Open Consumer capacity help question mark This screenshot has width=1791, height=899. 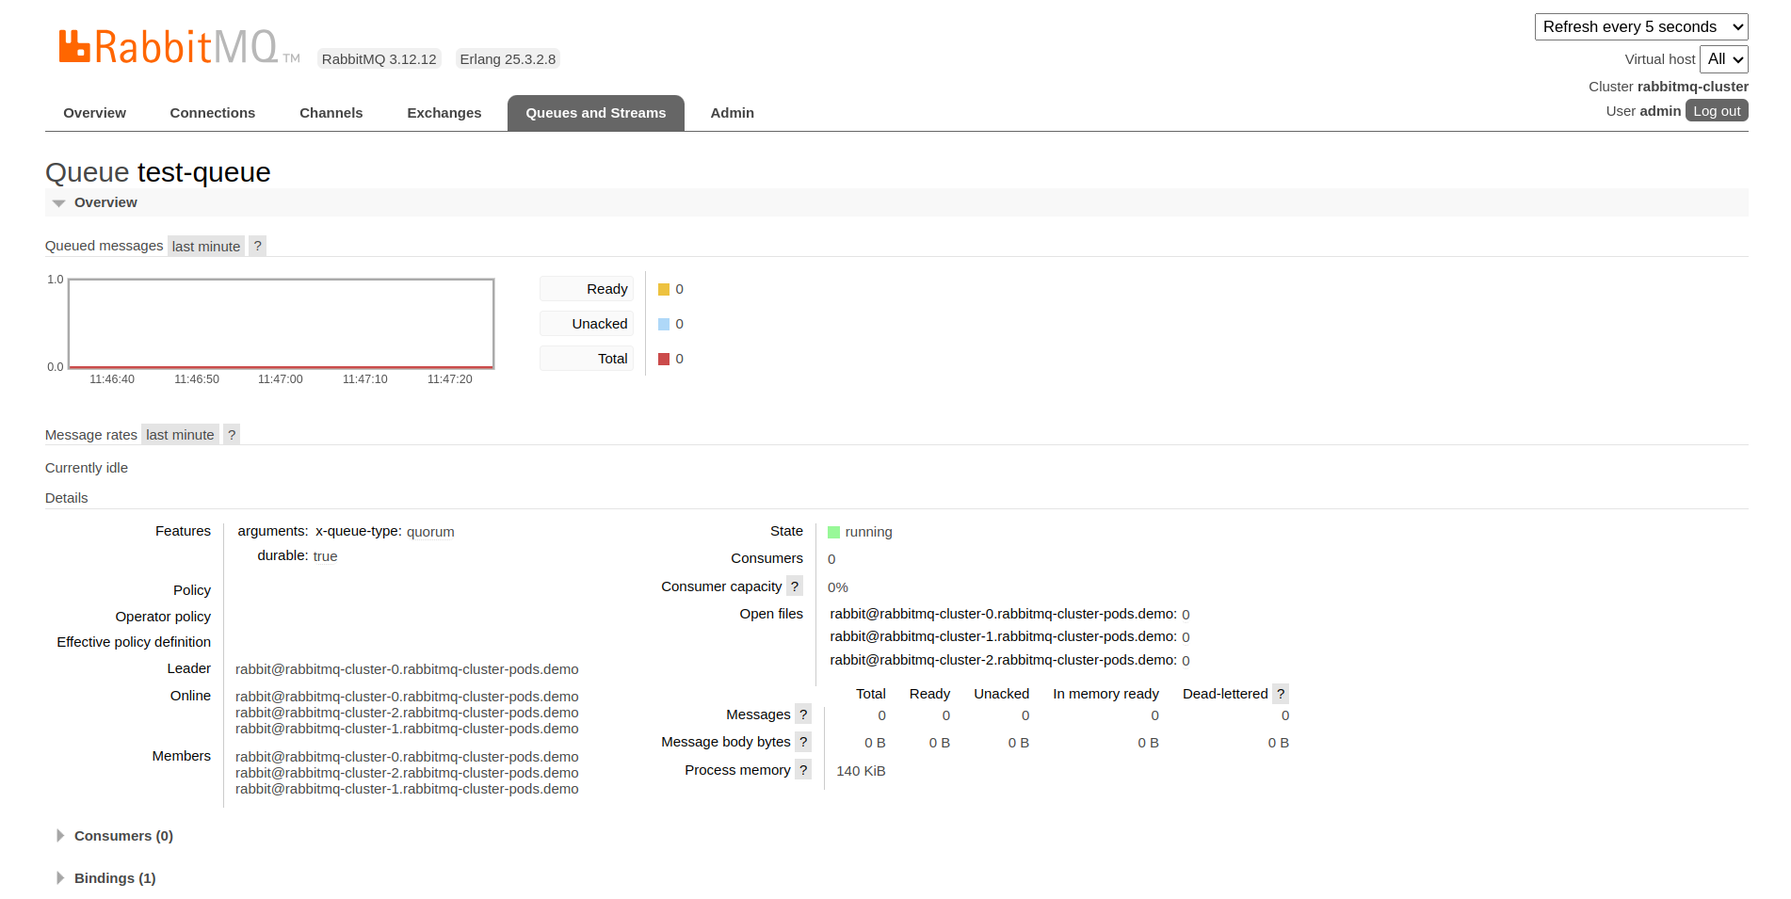tap(795, 586)
